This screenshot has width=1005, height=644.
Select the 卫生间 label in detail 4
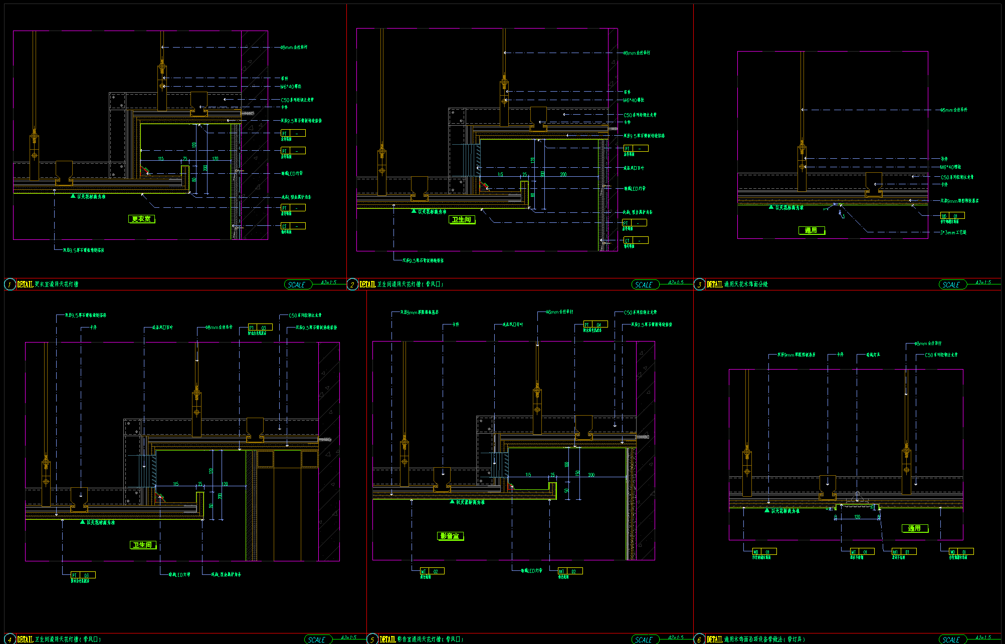142,545
